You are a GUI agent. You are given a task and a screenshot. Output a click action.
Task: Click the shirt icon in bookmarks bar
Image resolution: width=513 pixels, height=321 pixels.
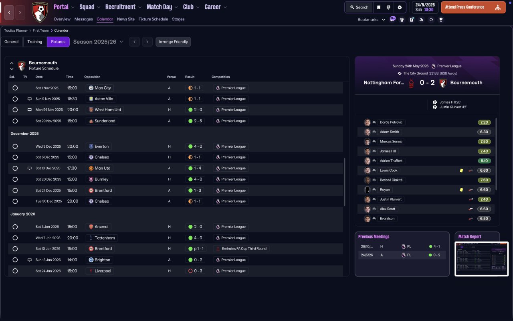(x=402, y=20)
